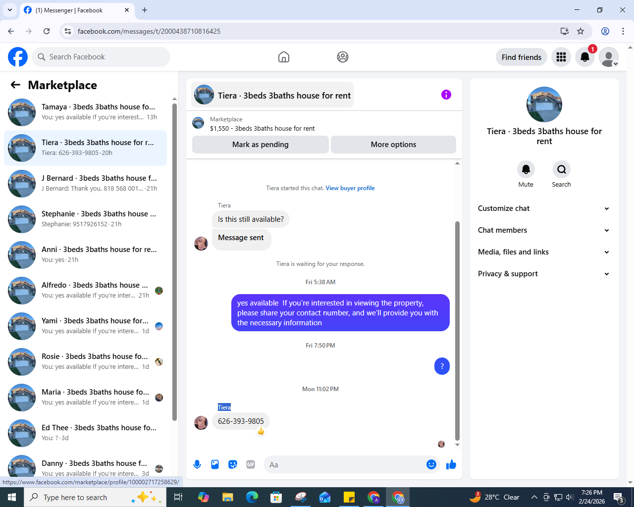Screen dimensions: 634x507
Task: Open the Rosie conversation
Action: click(85, 362)
